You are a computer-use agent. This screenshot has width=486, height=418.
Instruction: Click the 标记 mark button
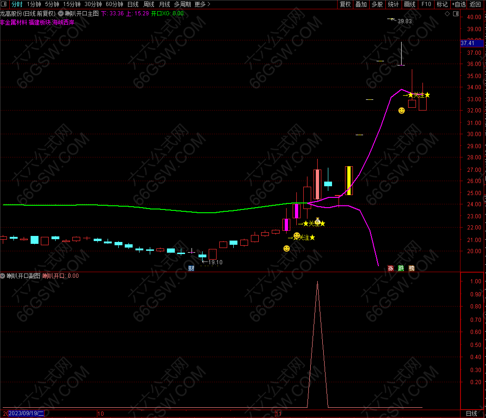click(x=442, y=4)
